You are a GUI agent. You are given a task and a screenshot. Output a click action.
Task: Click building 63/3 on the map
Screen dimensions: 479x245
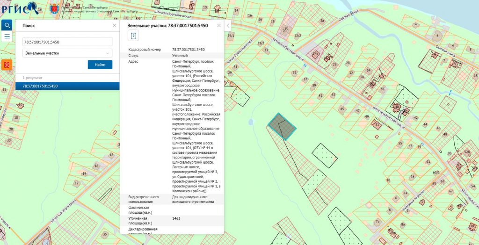click(436, 173)
